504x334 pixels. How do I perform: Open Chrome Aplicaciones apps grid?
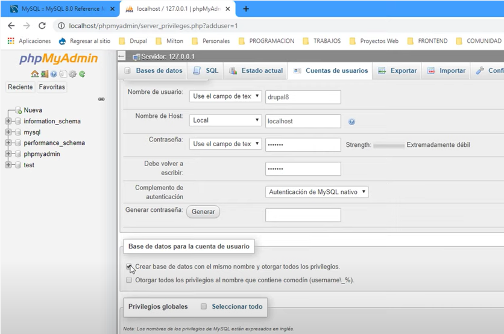coord(11,41)
